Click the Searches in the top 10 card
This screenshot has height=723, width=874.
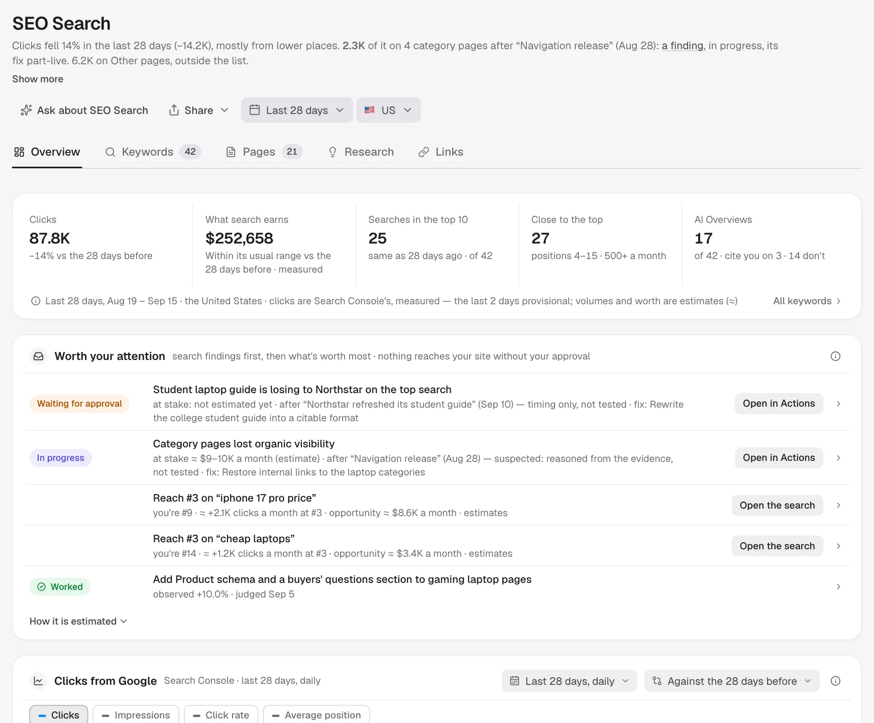click(437, 245)
